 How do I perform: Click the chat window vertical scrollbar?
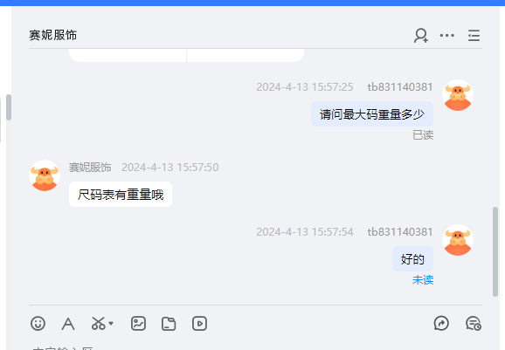495,251
